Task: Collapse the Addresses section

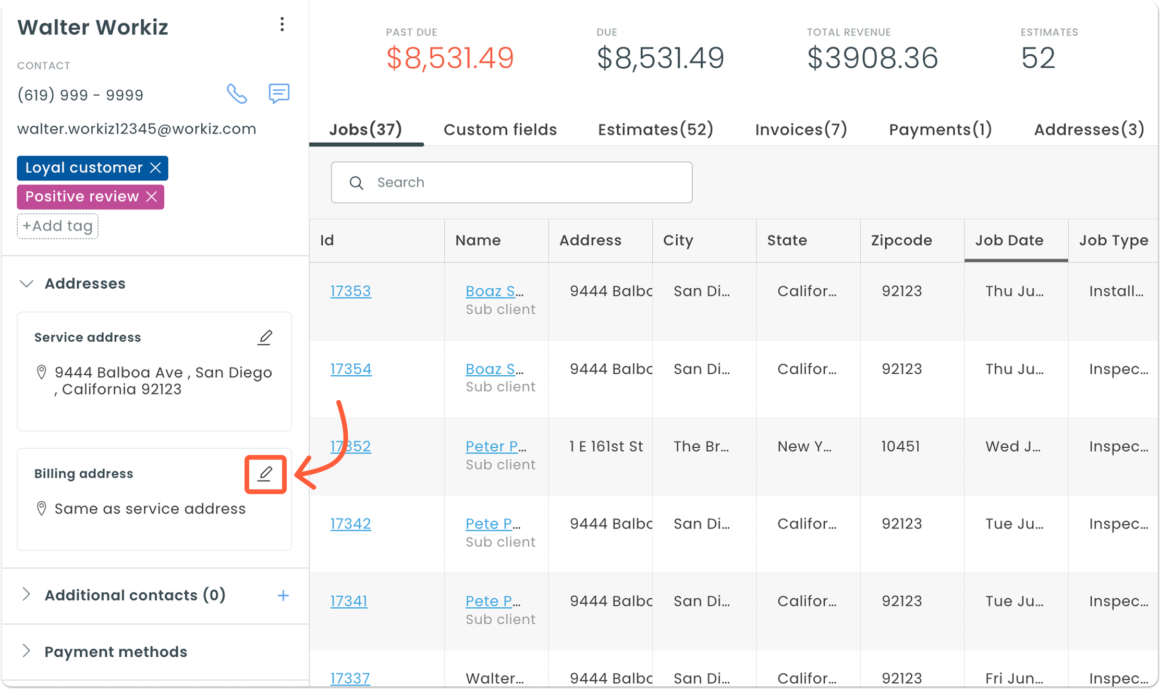Action: 27,284
